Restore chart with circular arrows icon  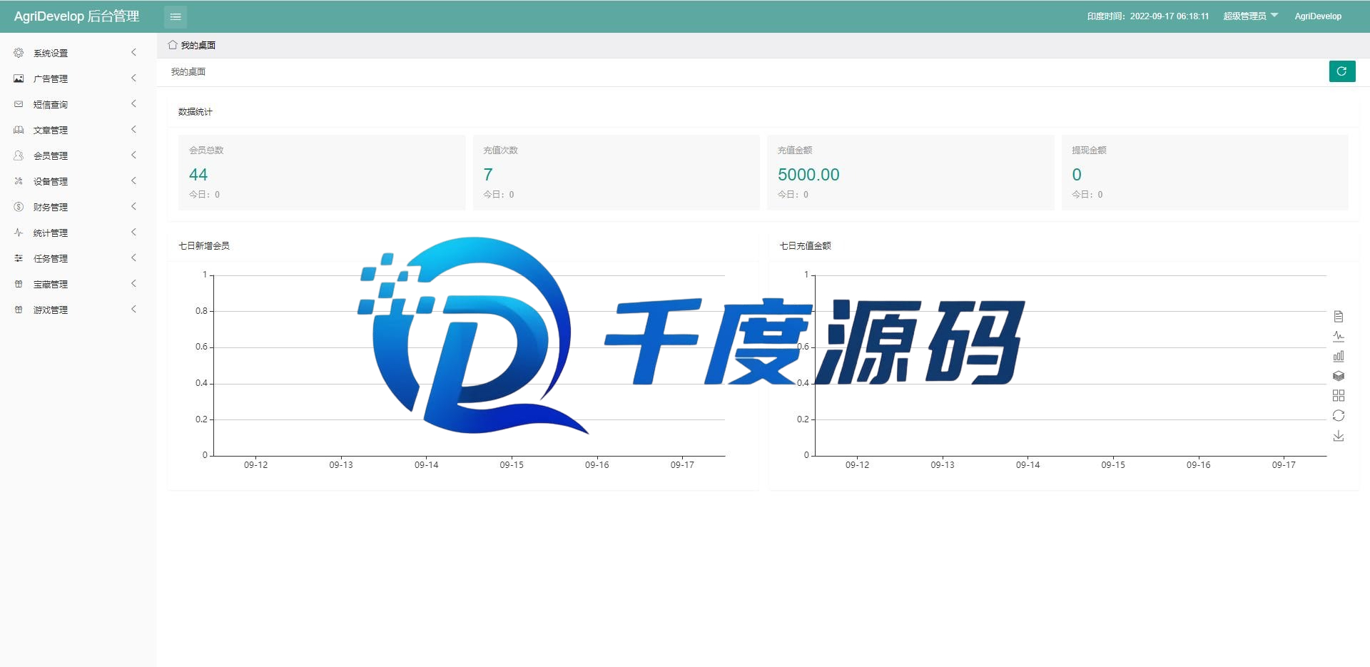point(1339,416)
